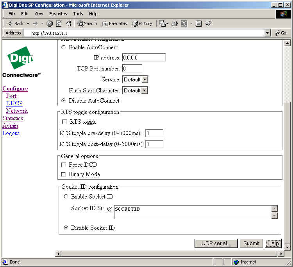Click the browser Stop icon

pos(50,23)
